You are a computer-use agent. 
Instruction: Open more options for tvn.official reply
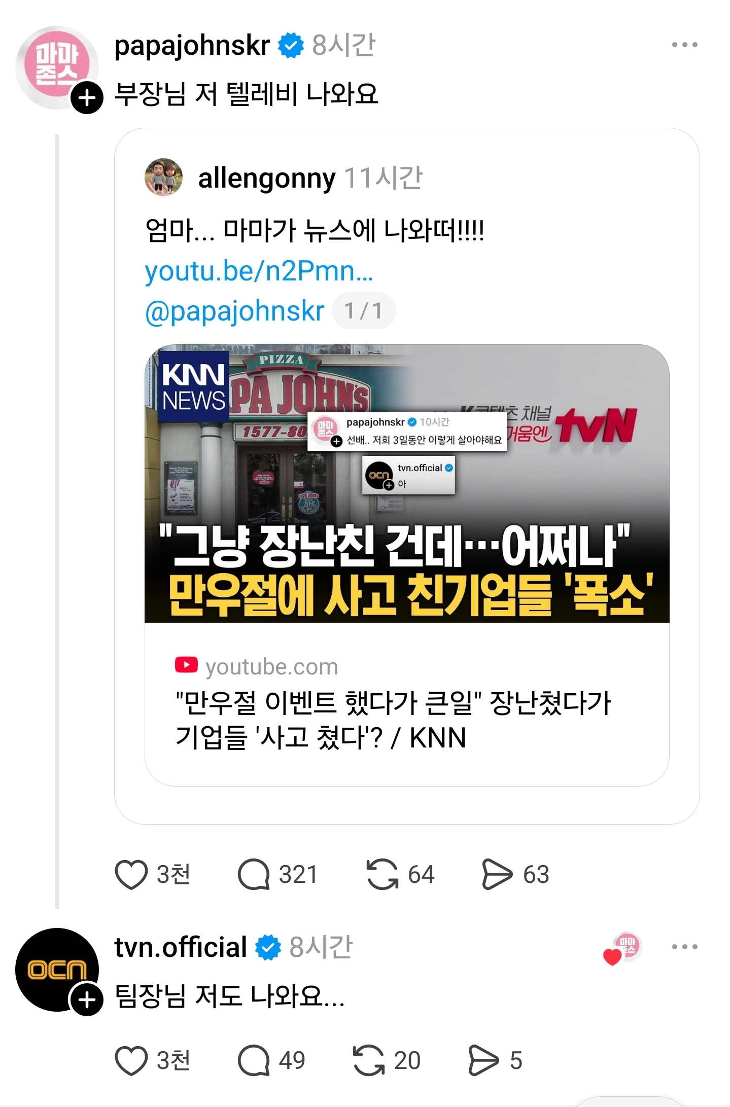coord(684,946)
